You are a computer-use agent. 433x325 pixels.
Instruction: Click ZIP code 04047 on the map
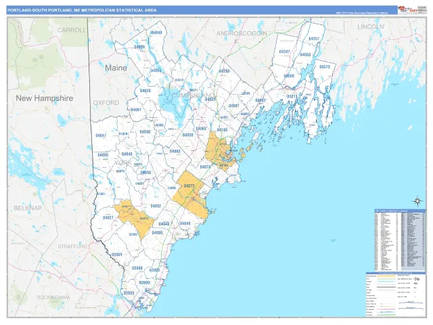[101, 135]
